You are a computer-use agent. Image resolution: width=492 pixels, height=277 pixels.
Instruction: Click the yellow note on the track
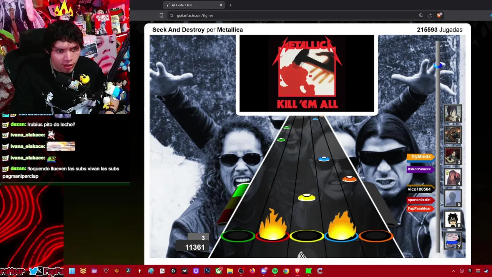coord(306,198)
